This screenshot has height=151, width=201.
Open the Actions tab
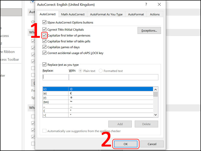point(155,14)
